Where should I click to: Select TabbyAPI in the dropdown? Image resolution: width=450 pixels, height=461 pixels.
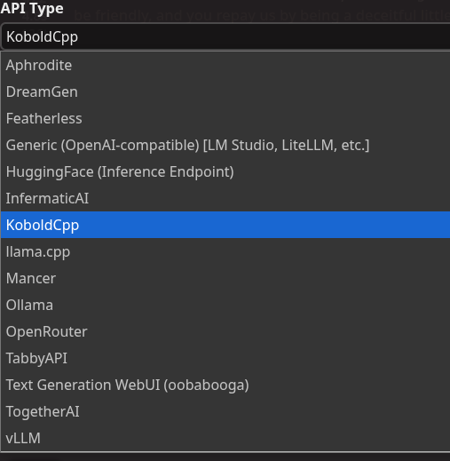coord(225,358)
